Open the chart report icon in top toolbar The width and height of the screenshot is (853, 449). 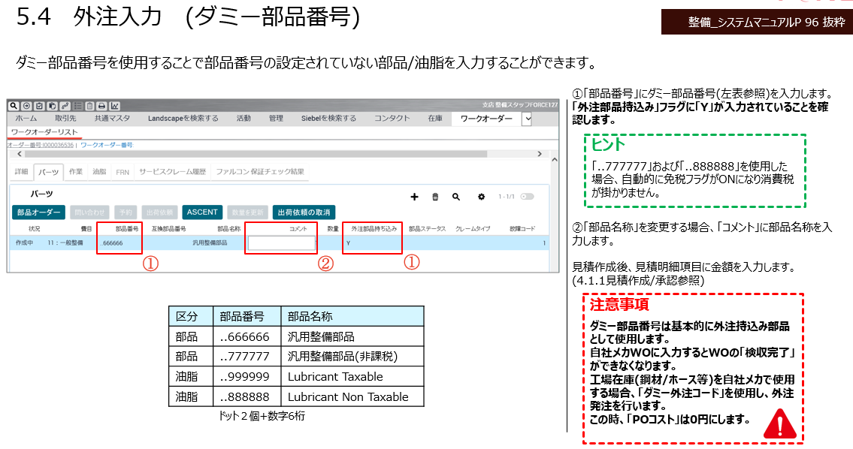tap(115, 106)
